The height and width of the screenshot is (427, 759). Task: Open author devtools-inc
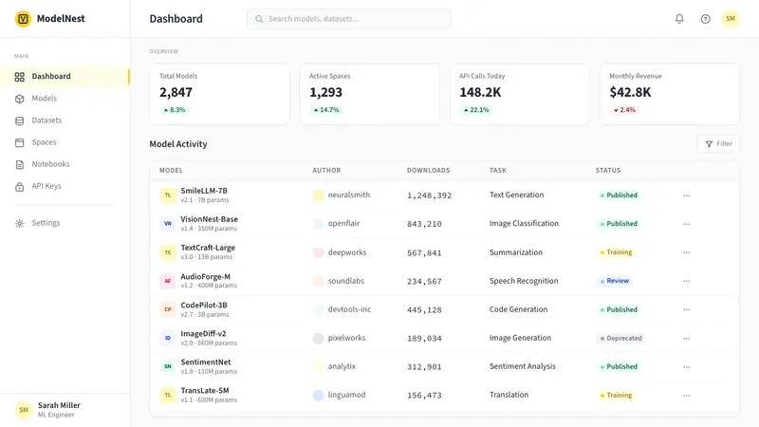coord(349,309)
